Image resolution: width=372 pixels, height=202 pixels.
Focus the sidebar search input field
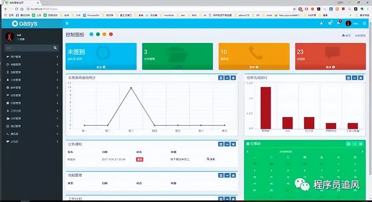point(28,48)
